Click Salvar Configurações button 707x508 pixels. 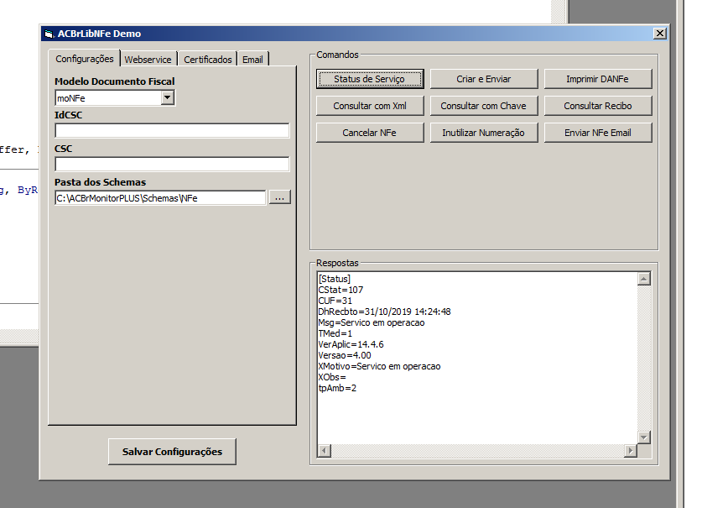pyautogui.click(x=172, y=452)
